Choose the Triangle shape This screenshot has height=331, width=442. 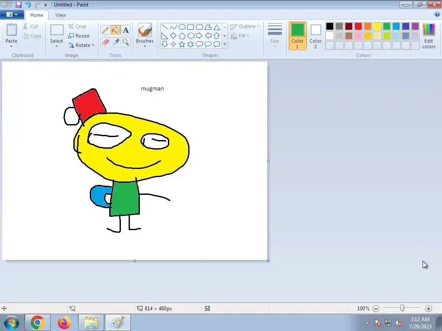[x=217, y=27]
